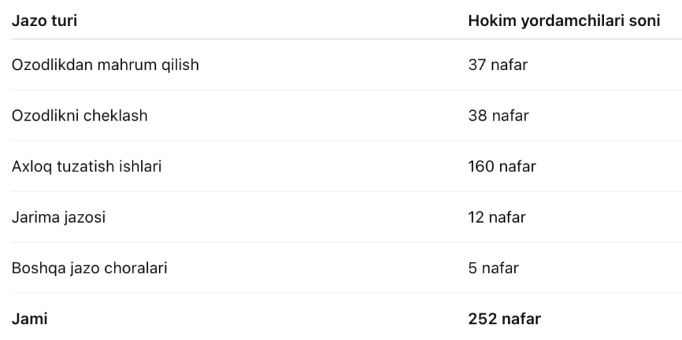Click the '37 nafar' value
This screenshot has width=682, height=340.
click(x=498, y=65)
